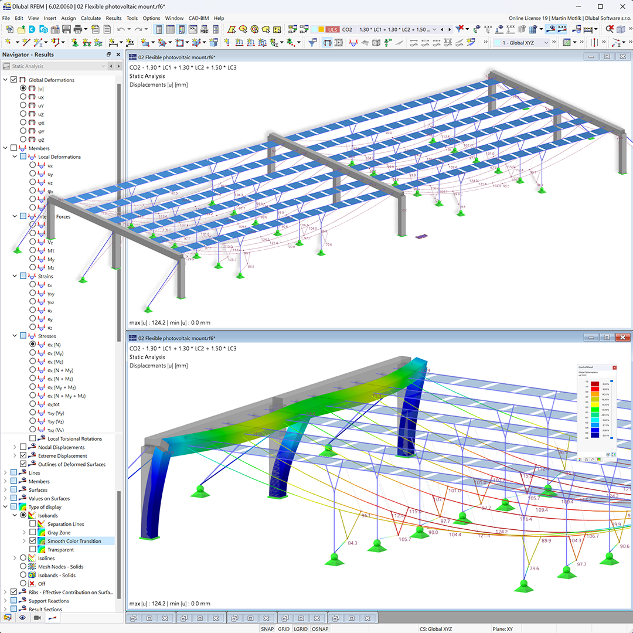Click the yellow load case color swatch

[x=321, y=29]
